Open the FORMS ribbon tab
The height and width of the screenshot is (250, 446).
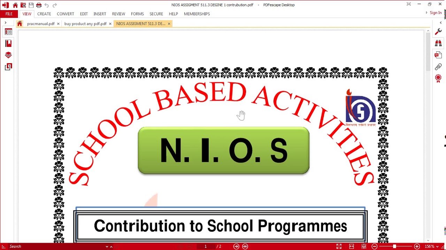click(137, 14)
